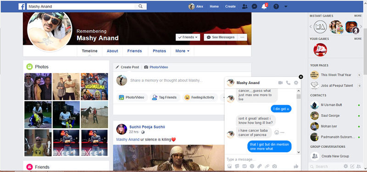
Task: Open account menu dropdown arrow
Action: [x=285, y=6]
